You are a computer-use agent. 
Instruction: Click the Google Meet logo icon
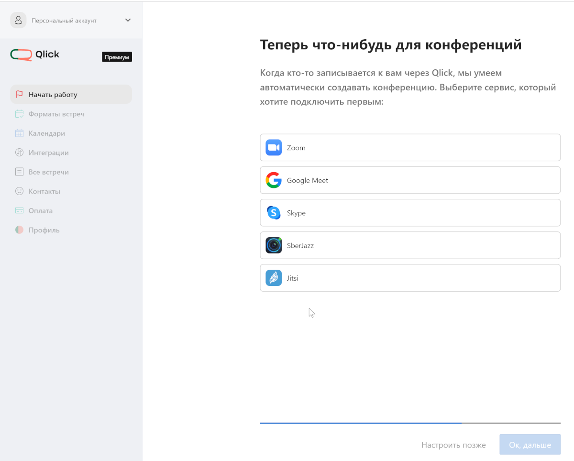pyautogui.click(x=274, y=180)
